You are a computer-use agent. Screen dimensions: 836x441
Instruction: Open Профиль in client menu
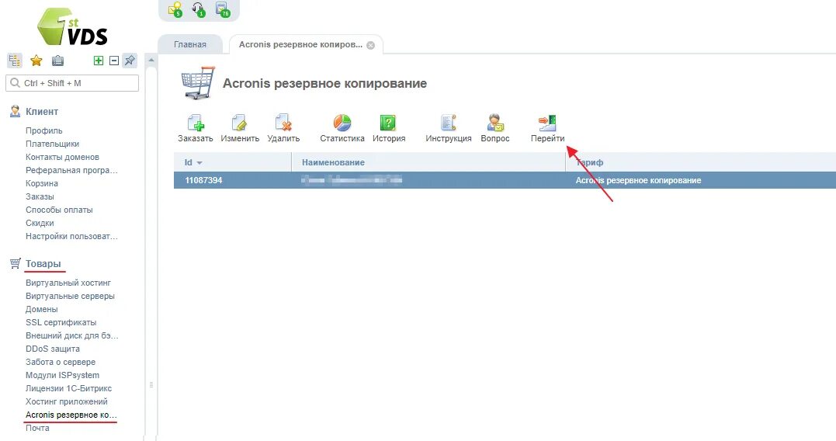pos(43,130)
